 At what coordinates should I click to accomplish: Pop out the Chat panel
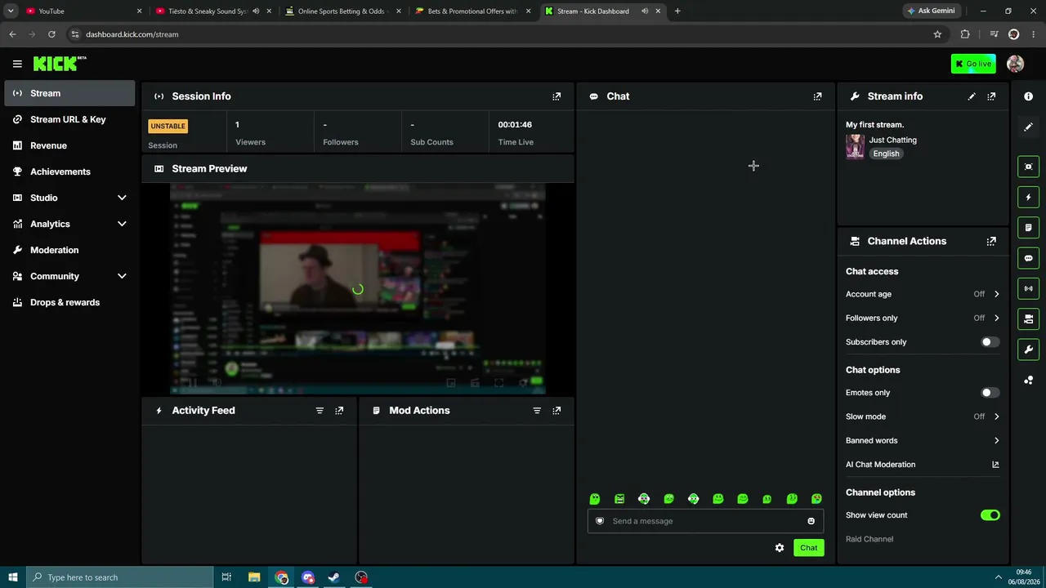click(817, 96)
